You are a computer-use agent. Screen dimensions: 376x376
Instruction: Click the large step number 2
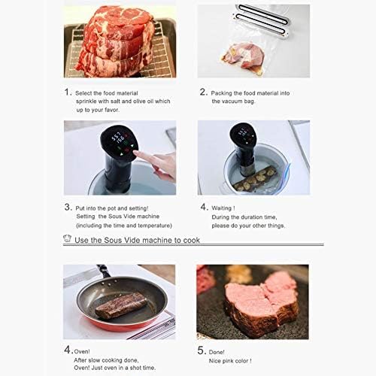pos(204,92)
